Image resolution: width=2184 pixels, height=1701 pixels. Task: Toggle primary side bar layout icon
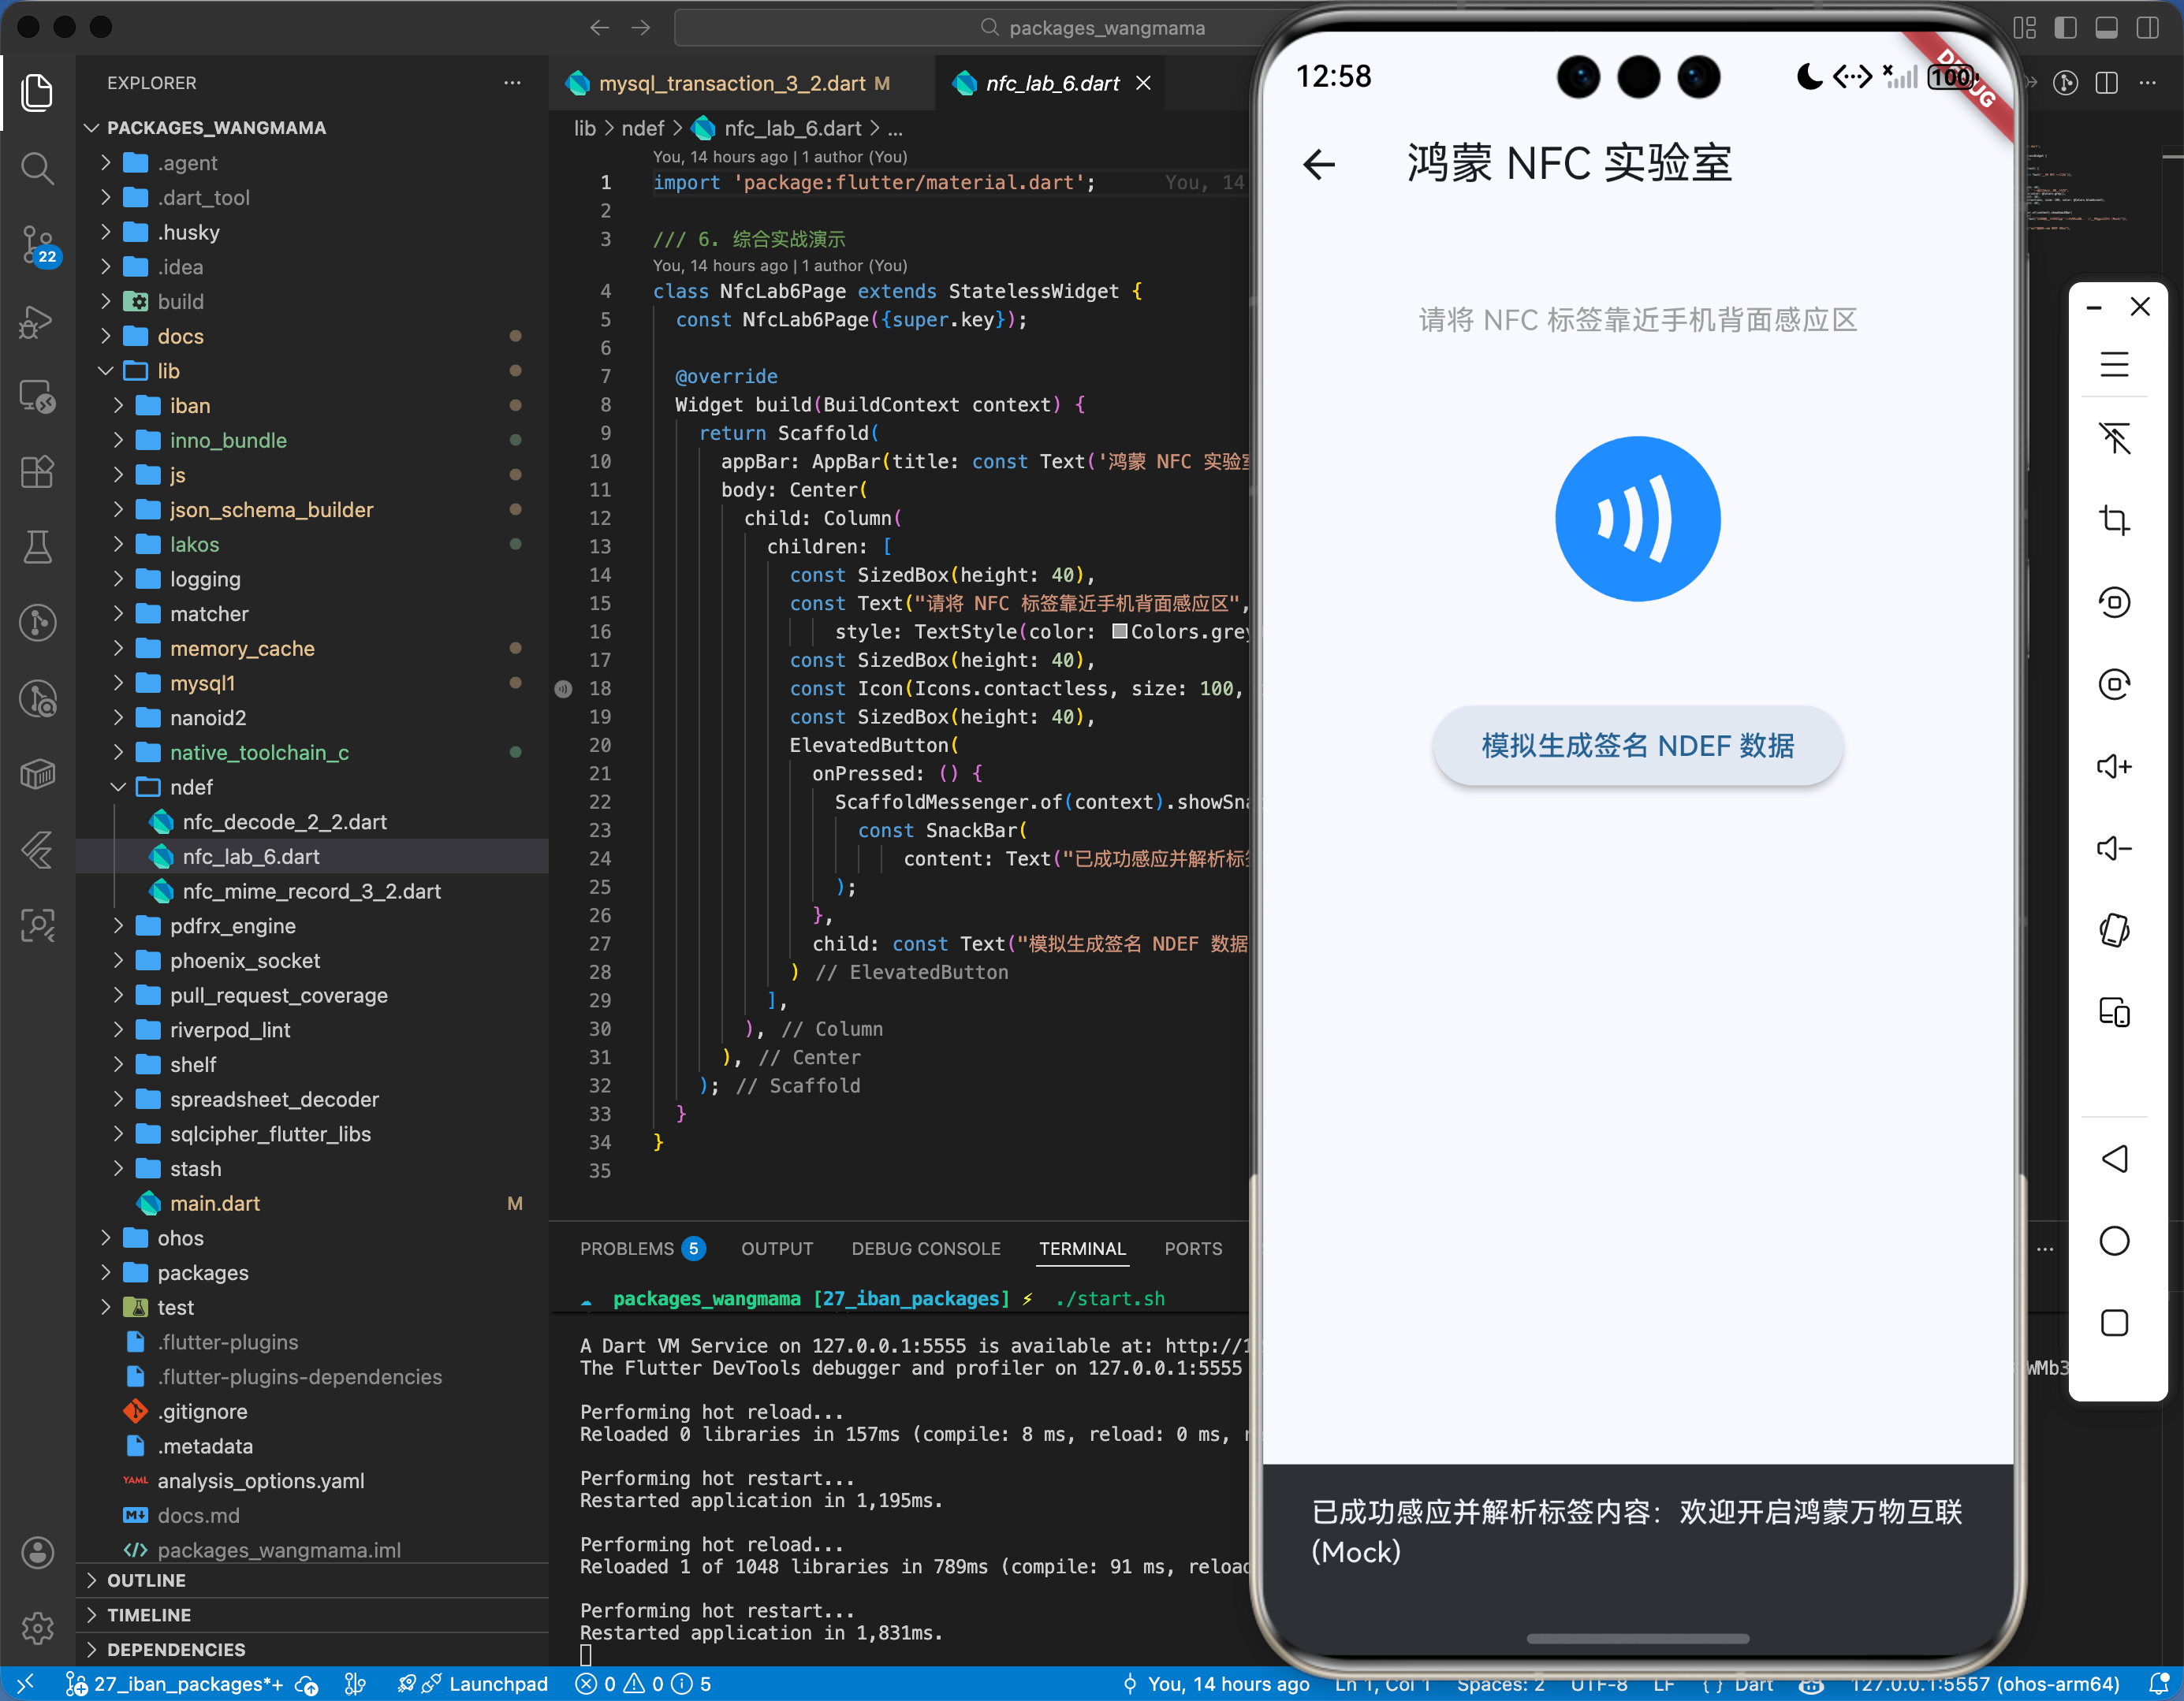(x=2065, y=28)
